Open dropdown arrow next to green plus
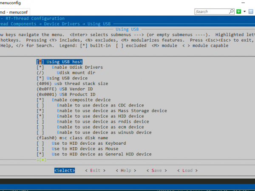This screenshot has width=255, height=191. pyautogui.click(x=244, y=11)
